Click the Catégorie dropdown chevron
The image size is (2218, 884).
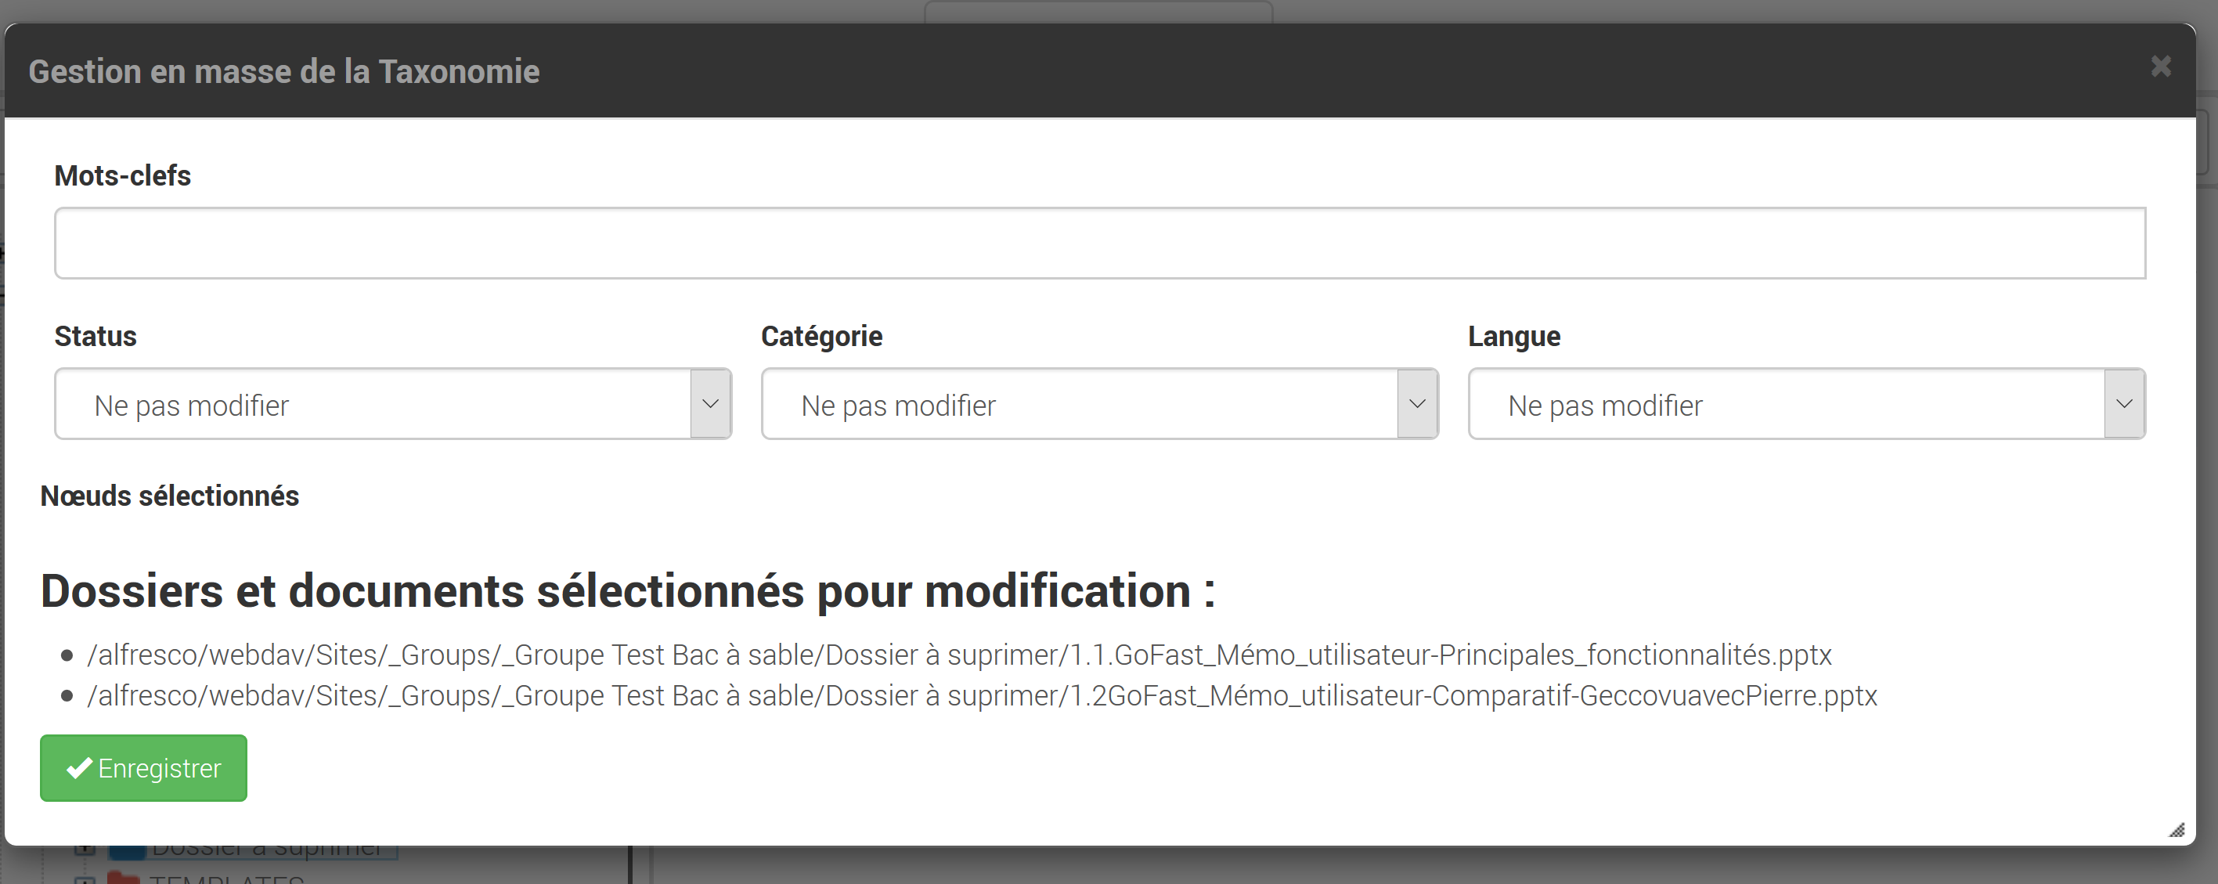click(x=1417, y=404)
